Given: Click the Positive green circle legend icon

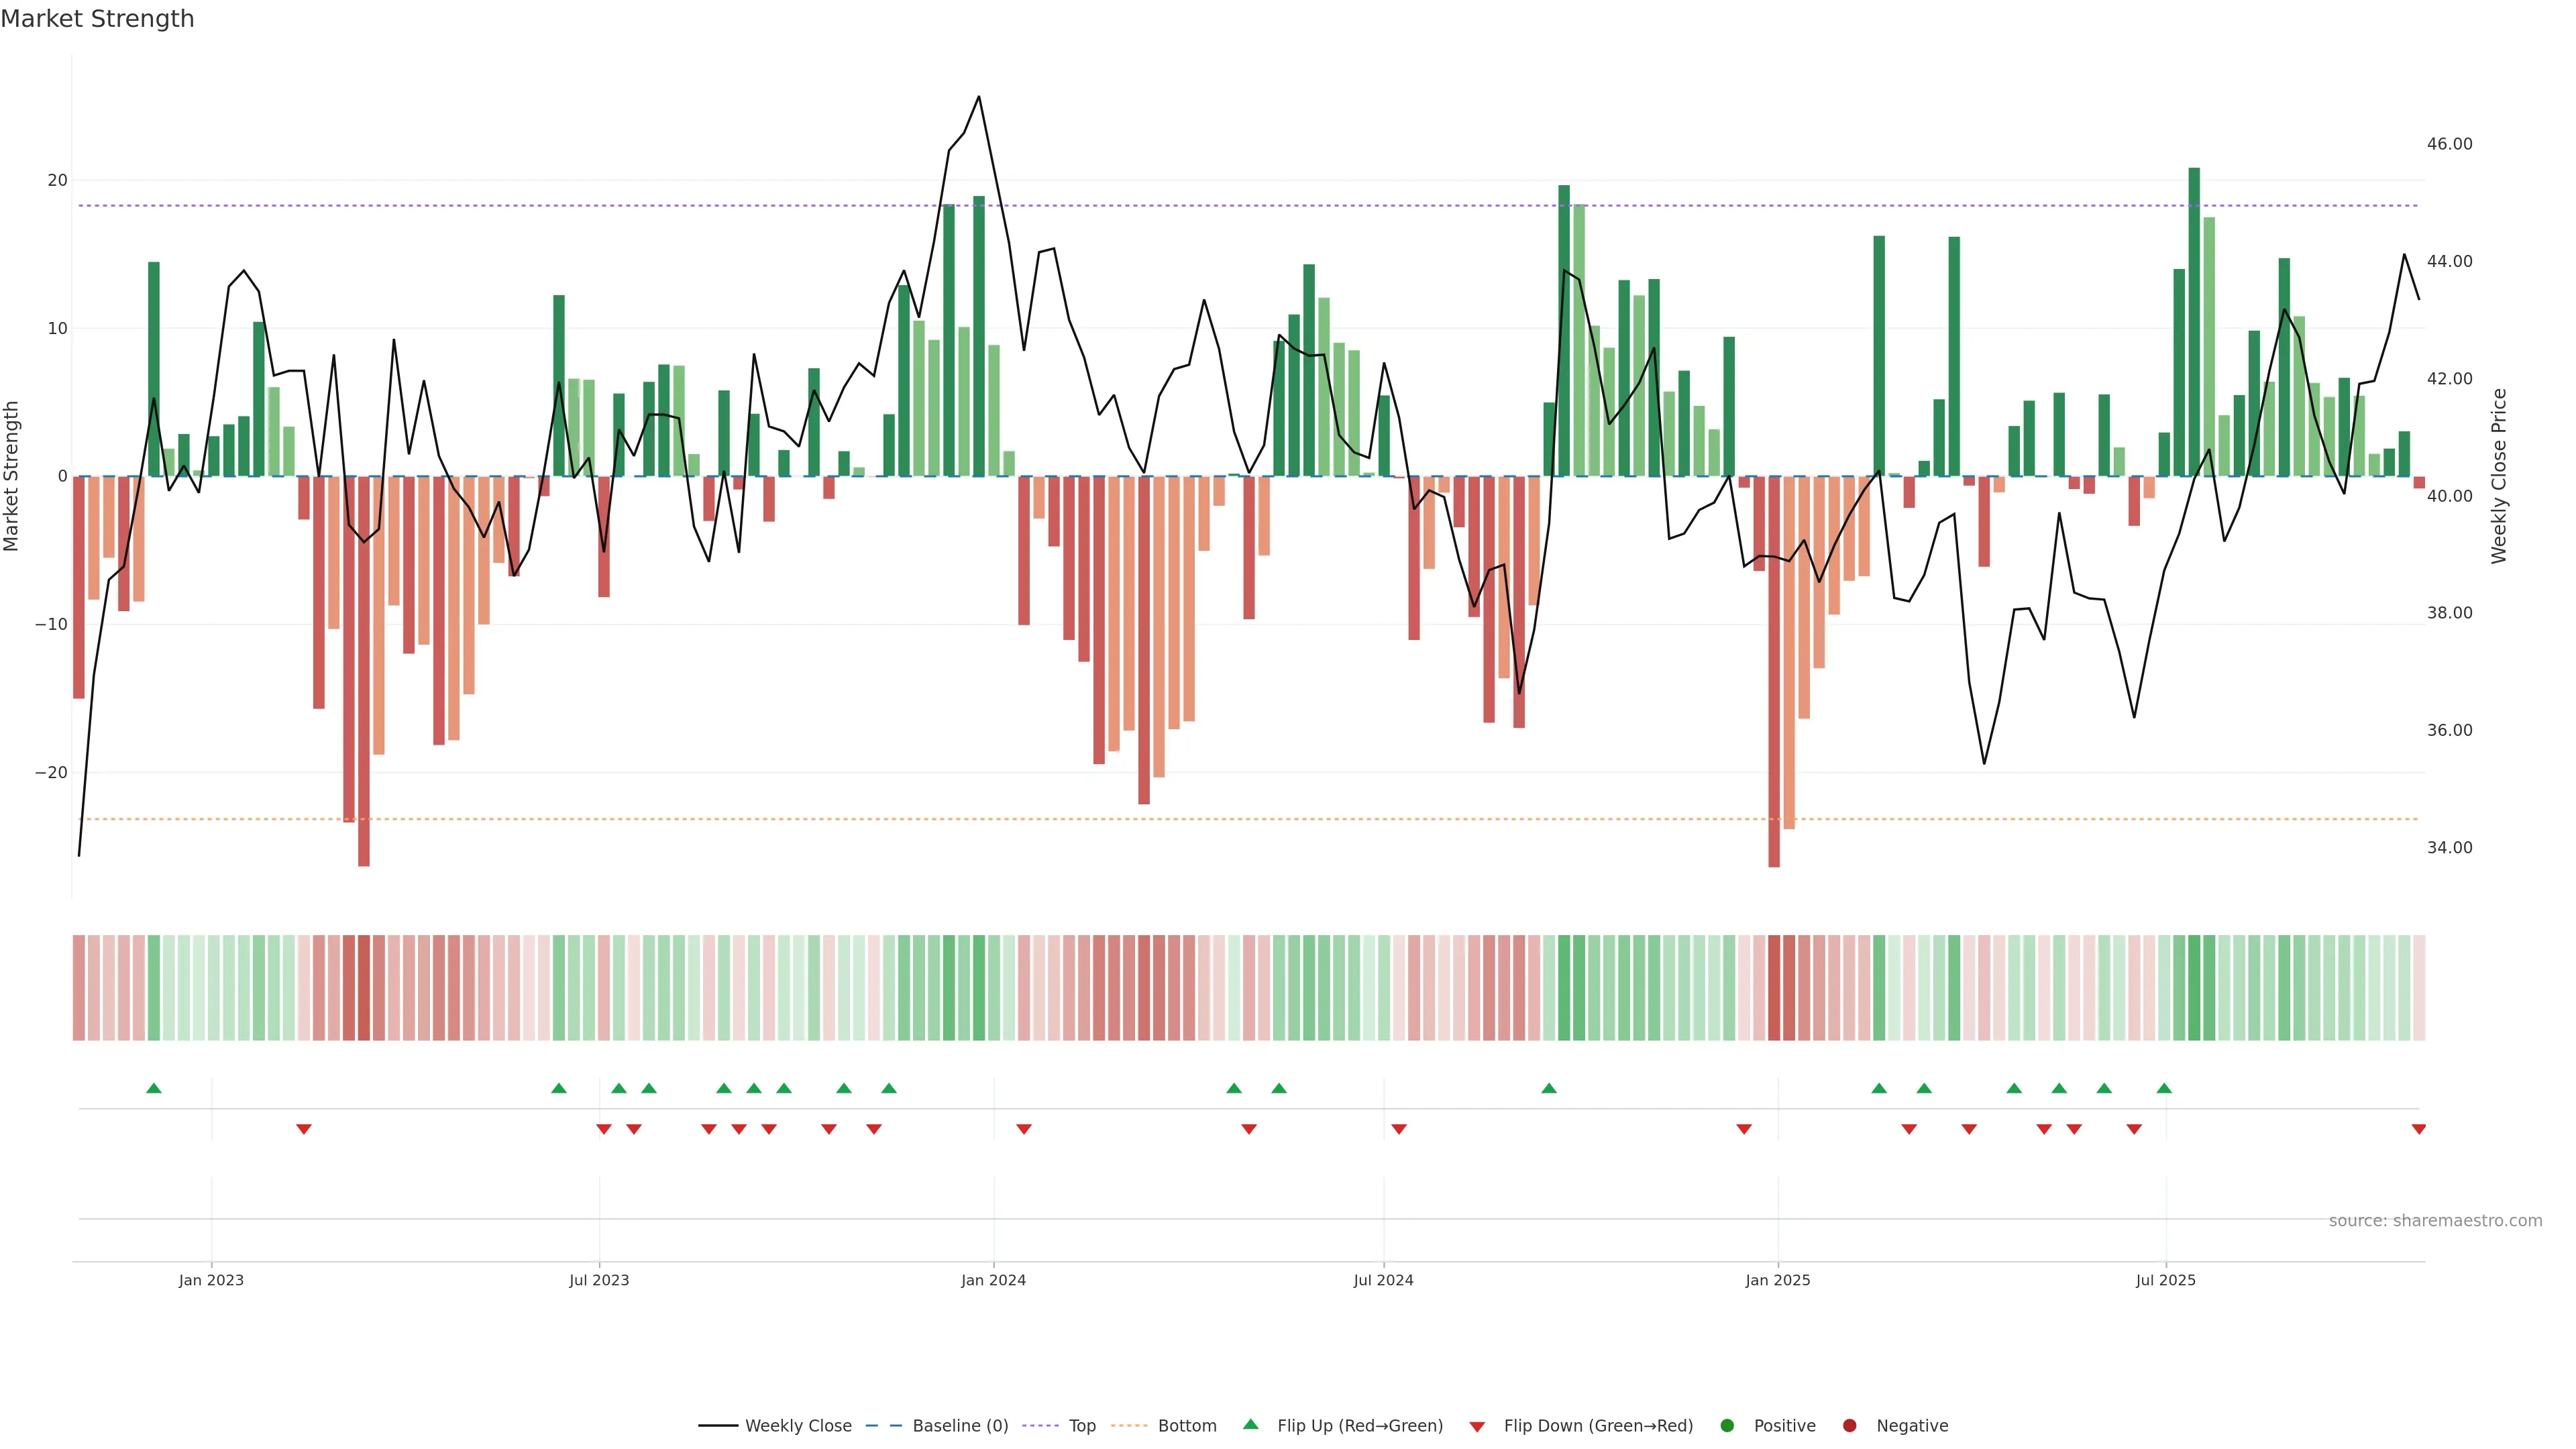Looking at the screenshot, I should 1727,1426.
